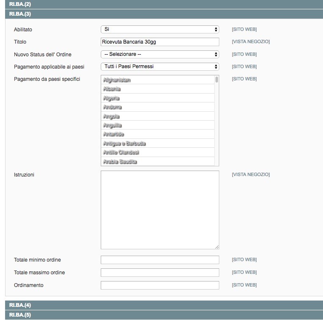
Task: Select Antartide in country list
Action: tap(157, 134)
